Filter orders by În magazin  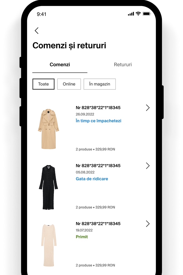[x=100, y=84]
